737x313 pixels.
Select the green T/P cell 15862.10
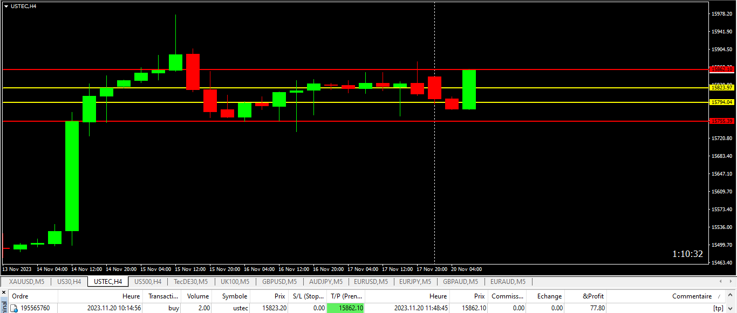(x=346, y=308)
